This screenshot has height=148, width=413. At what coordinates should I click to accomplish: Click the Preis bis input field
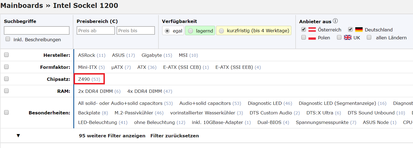pyautogui.click(x=136, y=31)
